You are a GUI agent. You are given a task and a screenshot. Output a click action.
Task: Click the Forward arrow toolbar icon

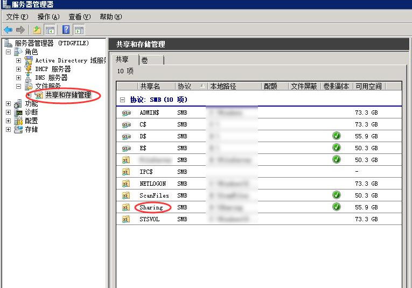point(20,30)
